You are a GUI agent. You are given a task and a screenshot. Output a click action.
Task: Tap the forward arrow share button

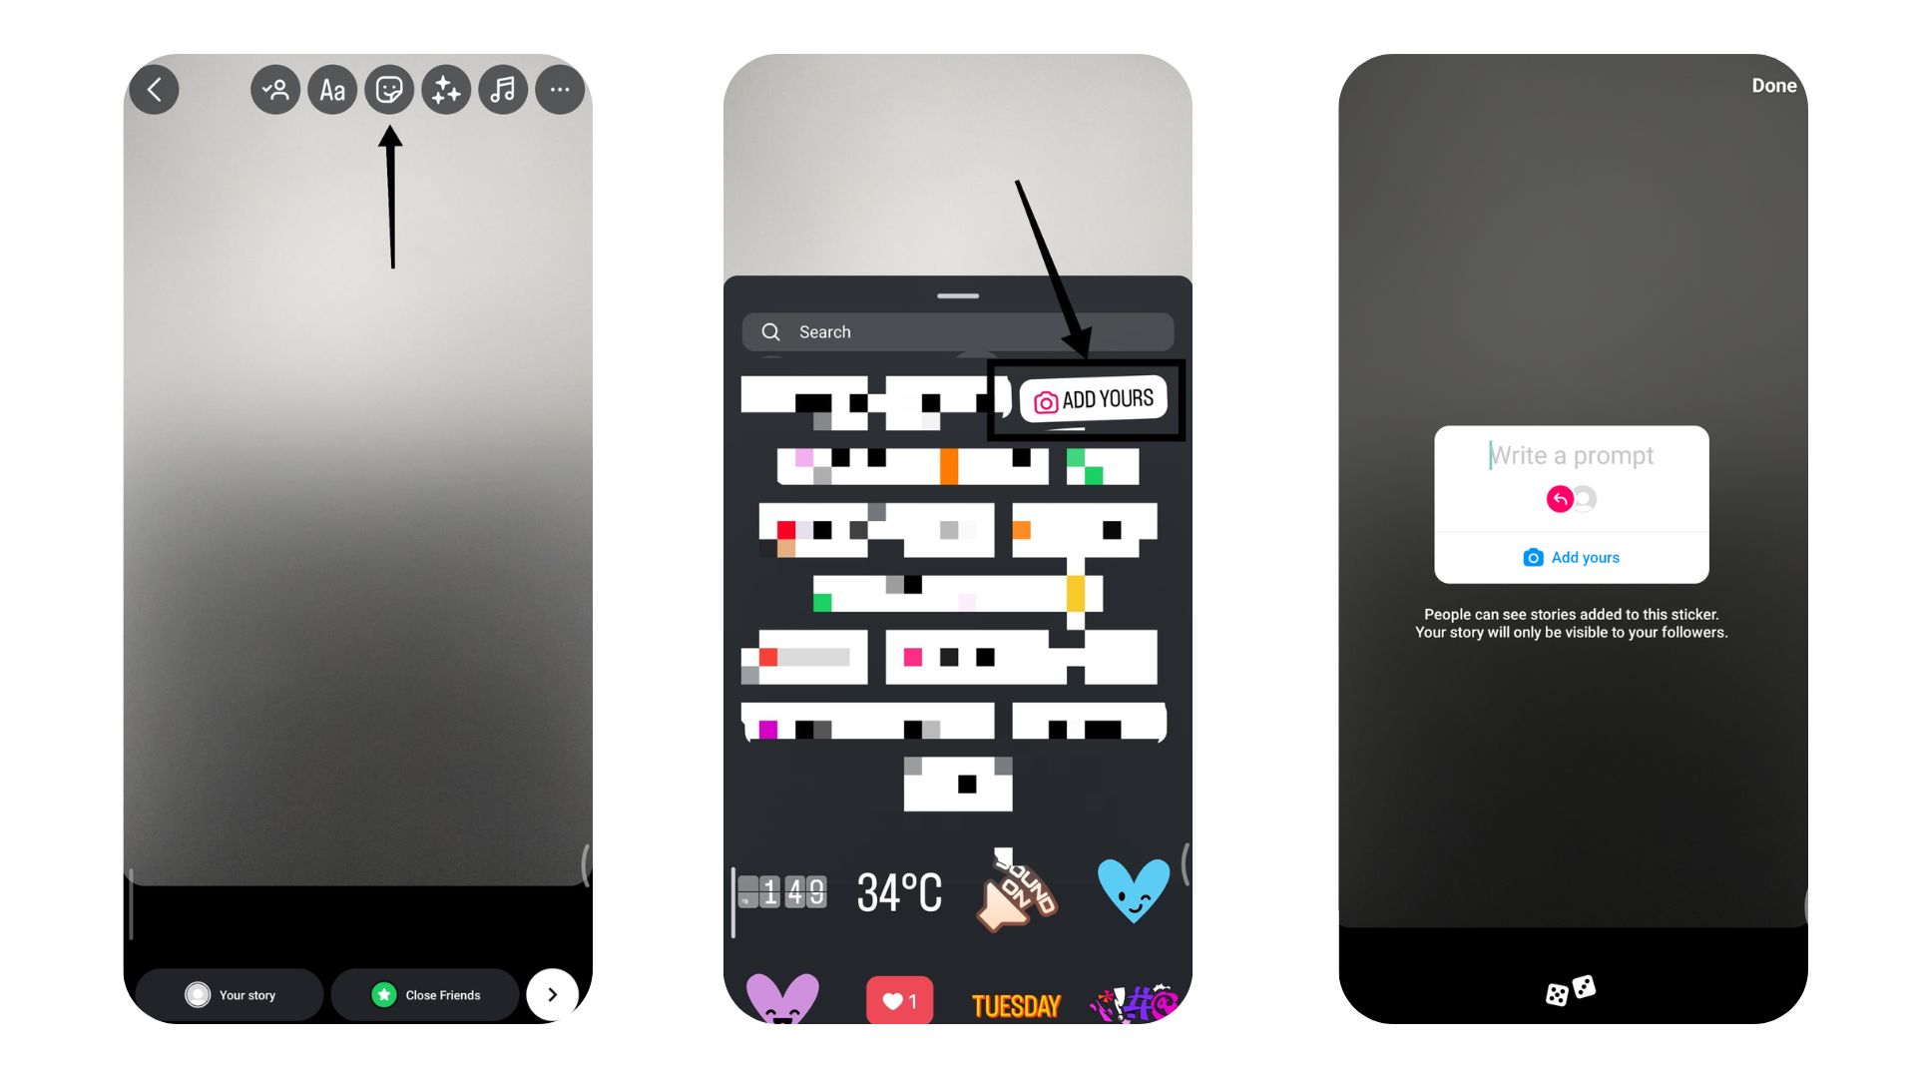(x=553, y=995)
